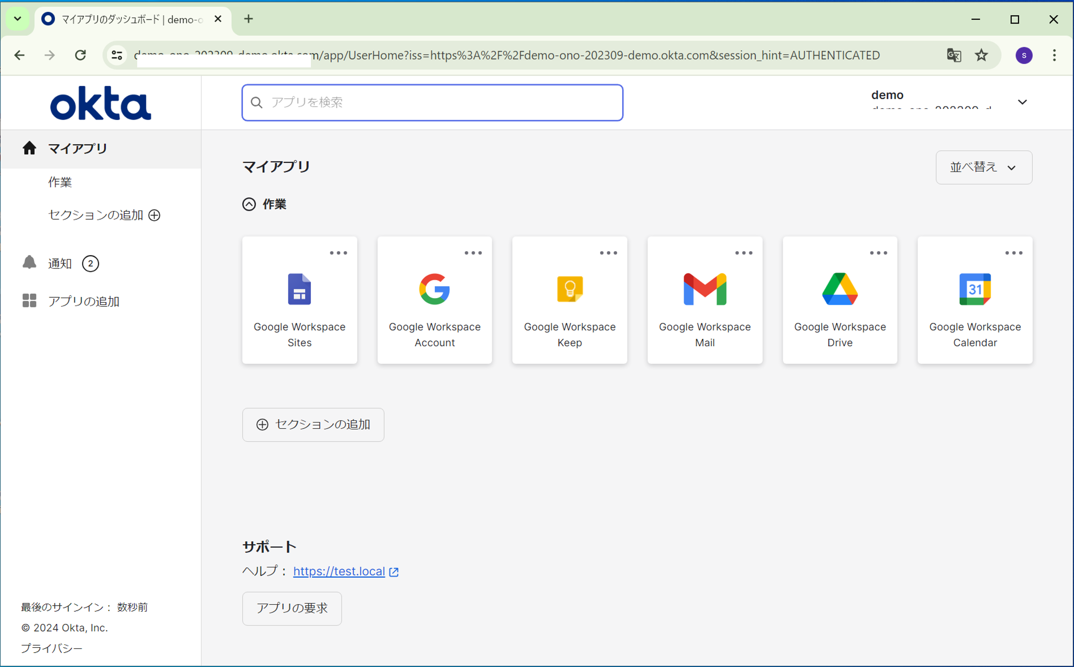The width and height of the screenshot is (1074, 667).
Task: Click the browser back arrow
Action: pos(19,55)
